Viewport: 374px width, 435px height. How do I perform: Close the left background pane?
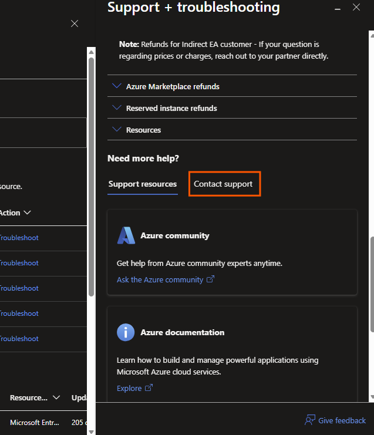75,23
